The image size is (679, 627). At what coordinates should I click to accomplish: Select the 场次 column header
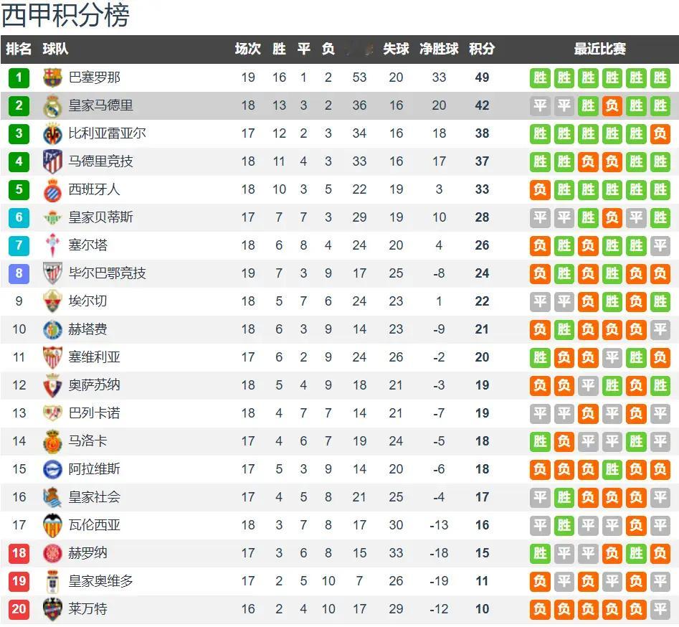coord(248,49)
